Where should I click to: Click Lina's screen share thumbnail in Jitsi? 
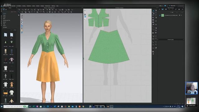pyautogui.click(x=192, y=102)
